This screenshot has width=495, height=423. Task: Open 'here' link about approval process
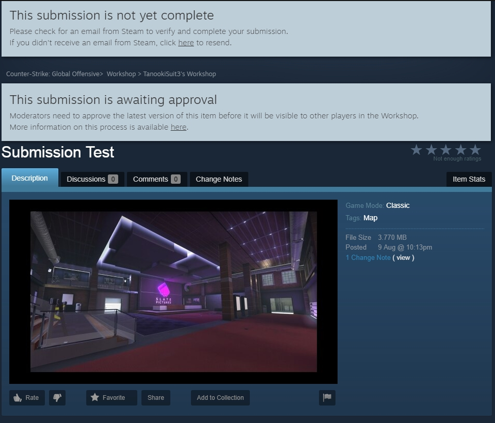(178, 127)
